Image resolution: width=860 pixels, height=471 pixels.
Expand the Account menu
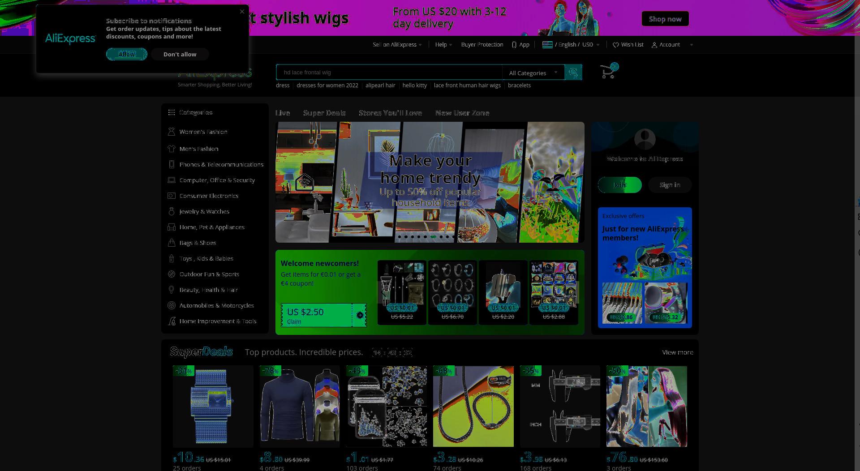tap(672, 45)
